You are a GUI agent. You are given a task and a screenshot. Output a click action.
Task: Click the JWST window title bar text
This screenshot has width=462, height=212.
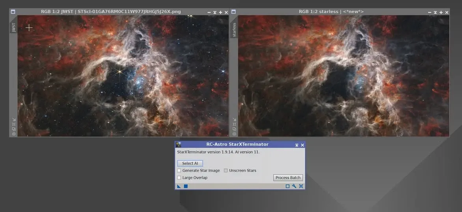[111, 12]
